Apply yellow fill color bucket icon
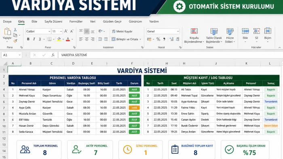The width and height of the screenshot is (283, 159). [x=59, y=39]
